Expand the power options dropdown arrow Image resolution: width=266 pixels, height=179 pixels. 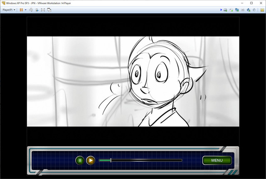pos(26,10)
